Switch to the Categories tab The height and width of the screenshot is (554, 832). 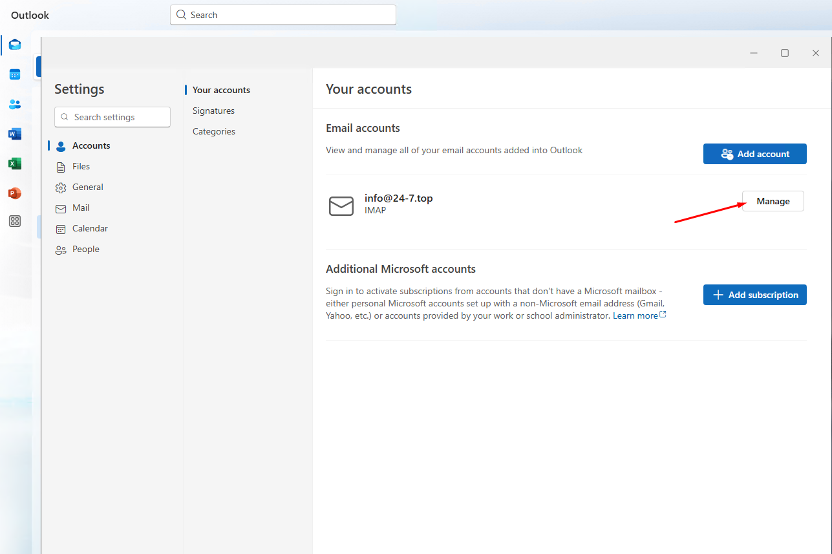(x=214, y=131)
